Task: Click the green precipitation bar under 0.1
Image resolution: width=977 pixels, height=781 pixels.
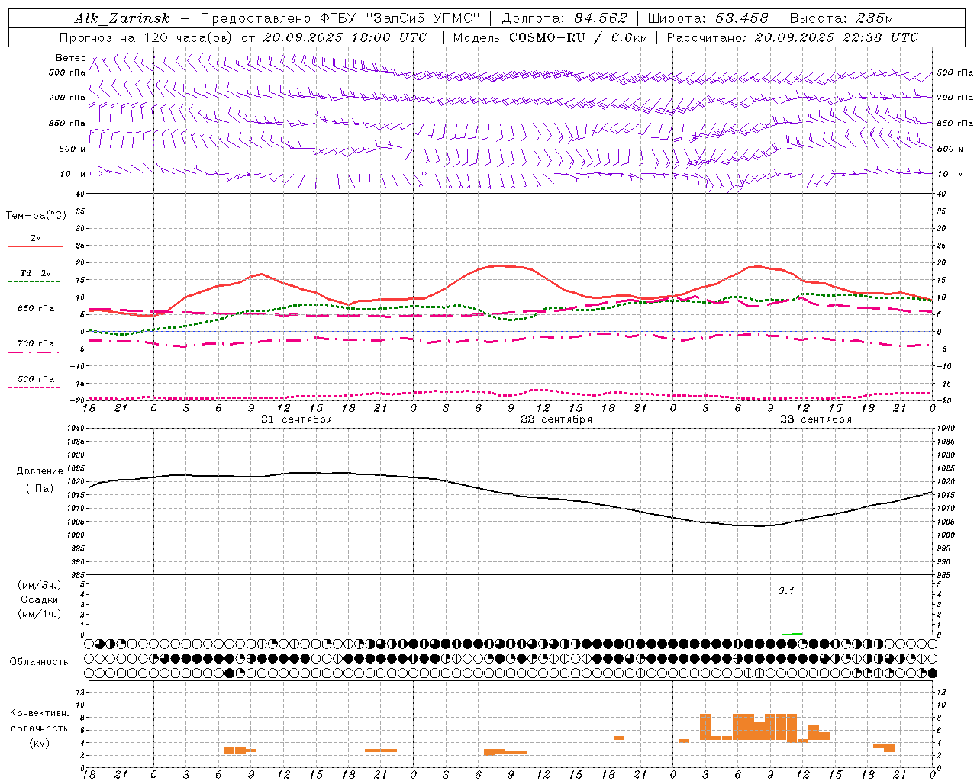Action: tap(797, 633)
